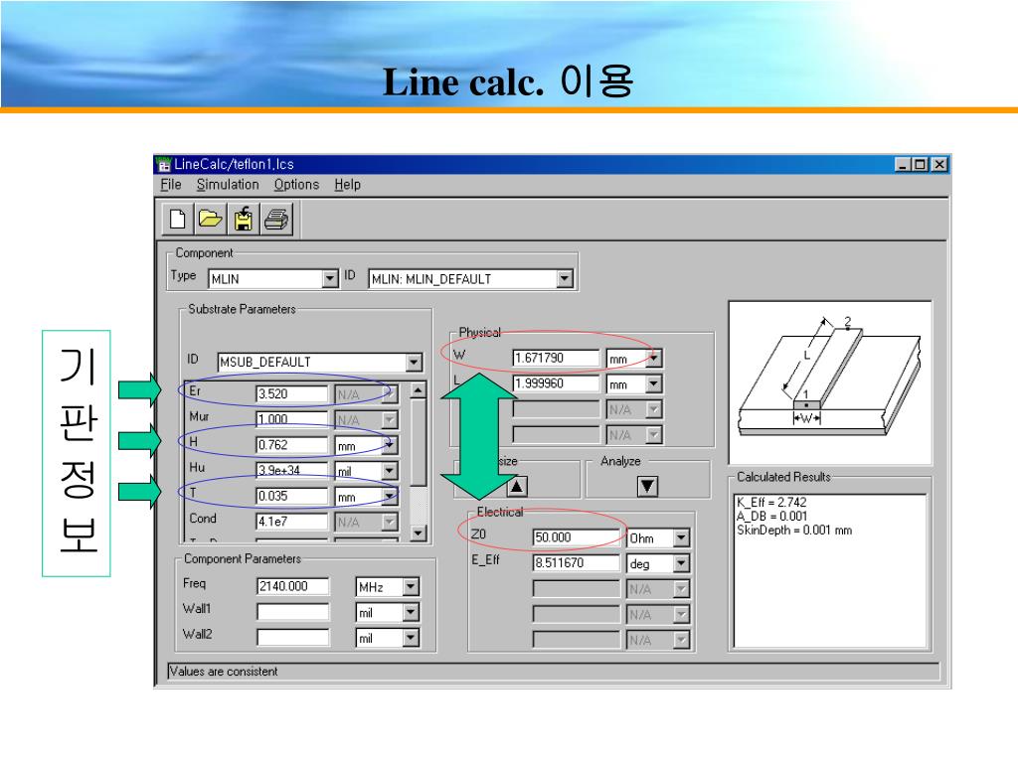The width and height of the screenshot is (1018, 763).
Task: Click the Hu value field 3.9e+34
Action: pyautogui.click(x=292, y=470)
